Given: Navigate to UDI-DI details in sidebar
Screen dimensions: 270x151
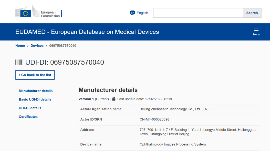Looking at the screenshot, I should coord(30,108).
